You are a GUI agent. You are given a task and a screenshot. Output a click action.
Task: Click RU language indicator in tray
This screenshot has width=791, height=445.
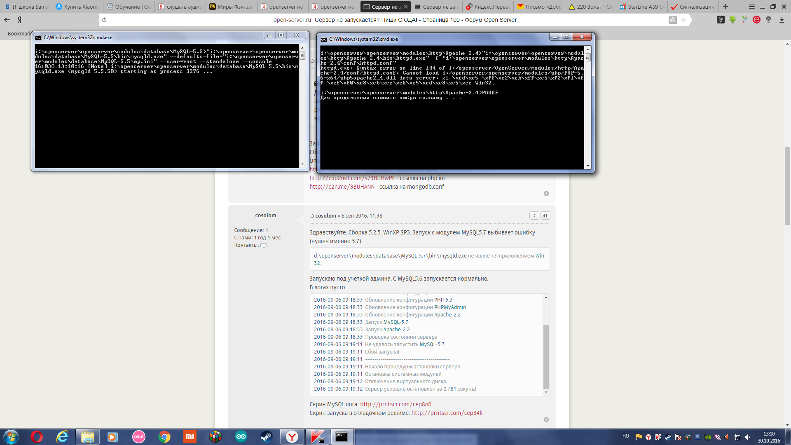[x=625, y=436]
